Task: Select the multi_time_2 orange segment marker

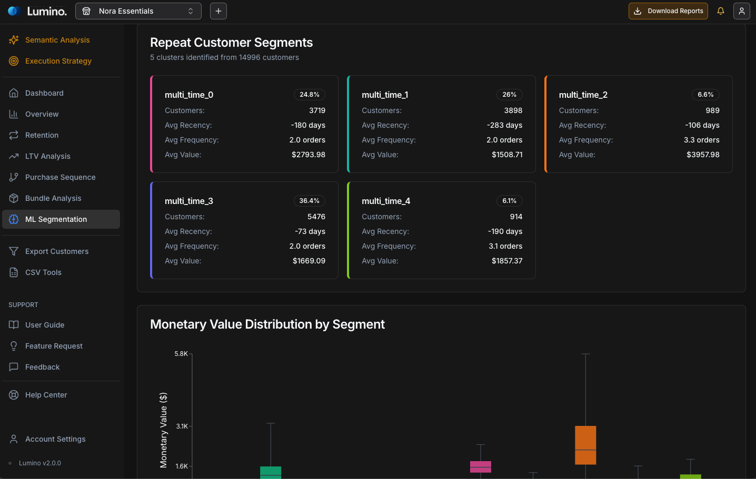Action: [x=545, y=124]
